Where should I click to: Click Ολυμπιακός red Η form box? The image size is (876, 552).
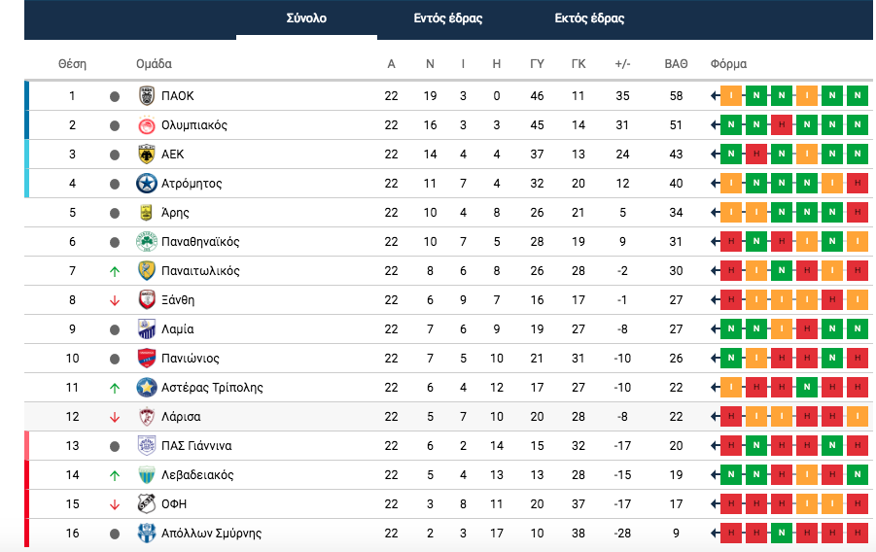782,125
